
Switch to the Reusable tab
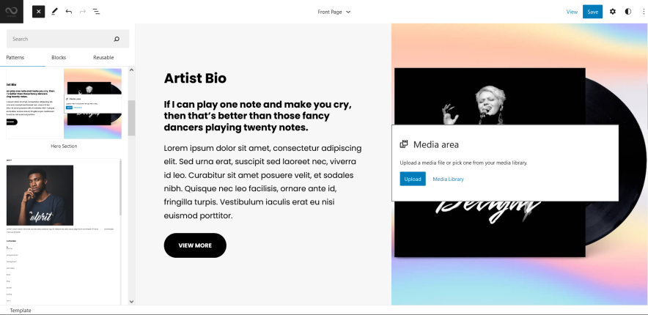103,57
